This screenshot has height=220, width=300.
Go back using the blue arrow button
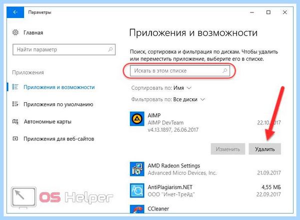coord(15,12)
